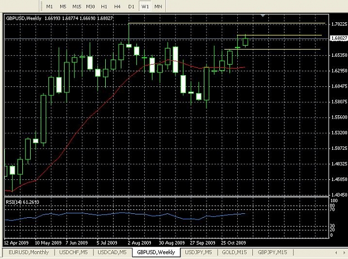Image resolution: width=348 pixels, height=259 pixels.
Task: Open the EURUSD,Monthly chart tab
Action: pos(28,252)
